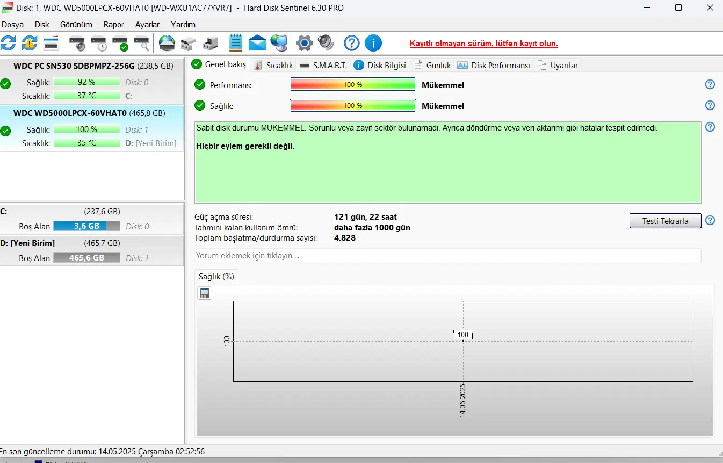Open settings via the gear icon

click(x=305, y=43)
